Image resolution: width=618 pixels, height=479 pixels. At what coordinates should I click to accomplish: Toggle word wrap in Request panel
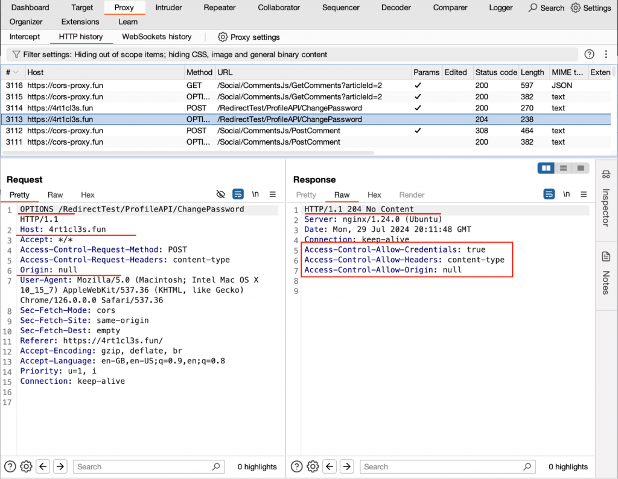point(238,194)
